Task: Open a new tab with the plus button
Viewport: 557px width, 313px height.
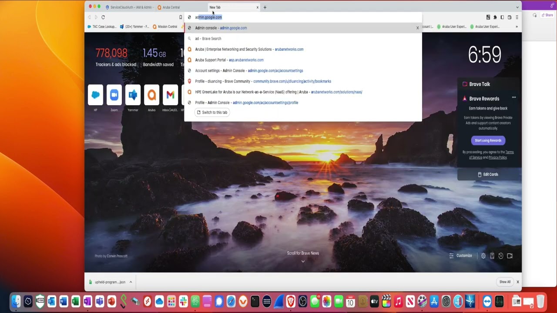Action: point(265,7)
